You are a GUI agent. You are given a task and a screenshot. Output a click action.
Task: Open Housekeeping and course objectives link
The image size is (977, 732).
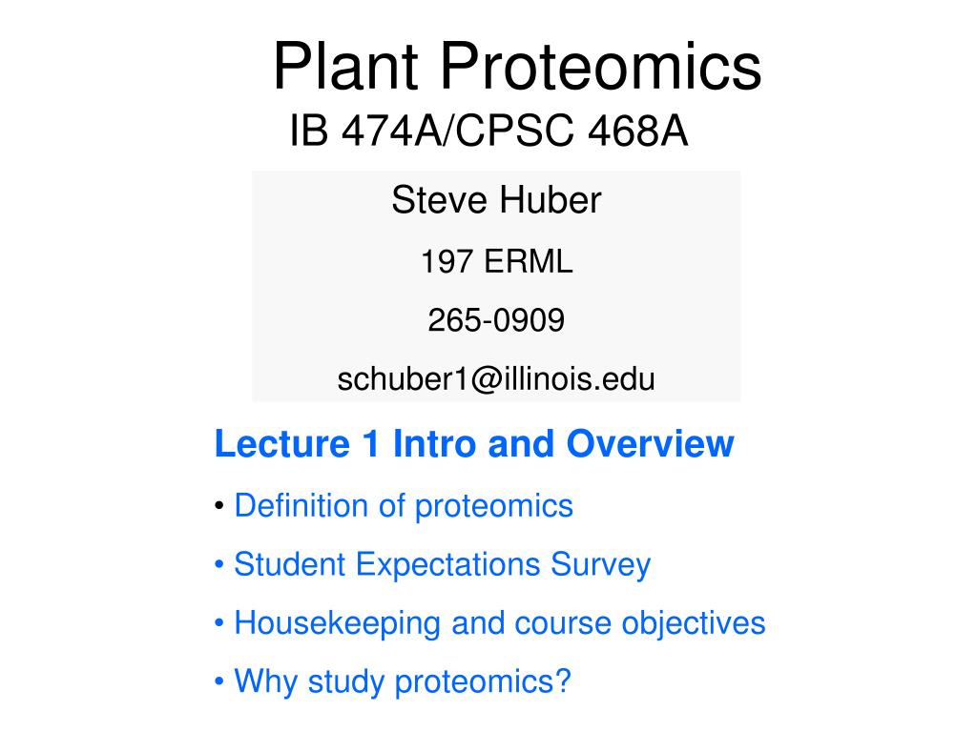coord(500,623)
